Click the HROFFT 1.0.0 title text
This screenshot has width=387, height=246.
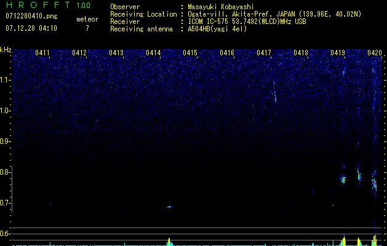[48, 5]
